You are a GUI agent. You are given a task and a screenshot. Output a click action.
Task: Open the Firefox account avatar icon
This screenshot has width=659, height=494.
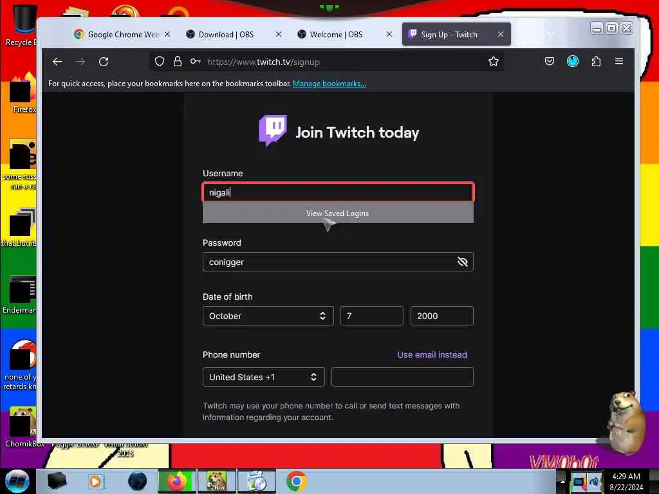(x=572, y=61)
